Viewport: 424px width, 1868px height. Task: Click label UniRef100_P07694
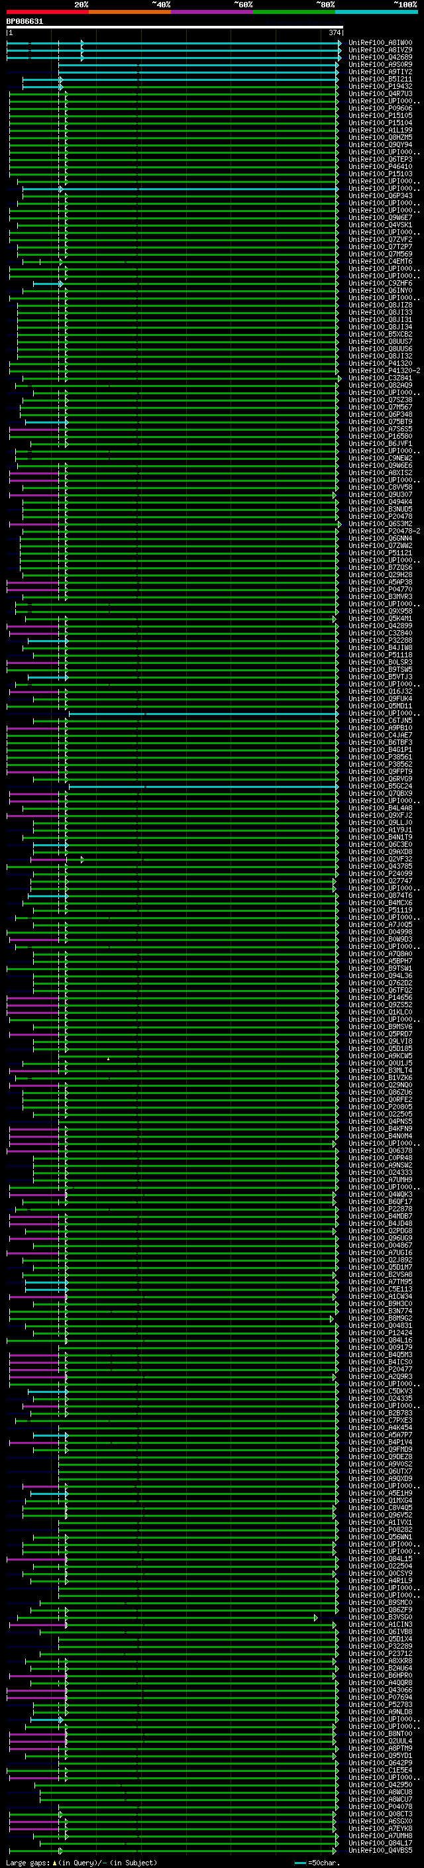380,1698
